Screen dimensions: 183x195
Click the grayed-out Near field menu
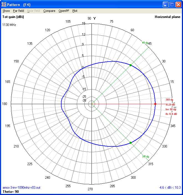[34, 11]
